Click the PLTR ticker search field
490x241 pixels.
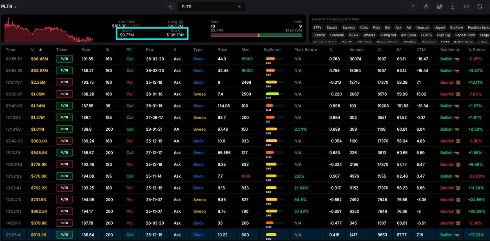(211, 7)
